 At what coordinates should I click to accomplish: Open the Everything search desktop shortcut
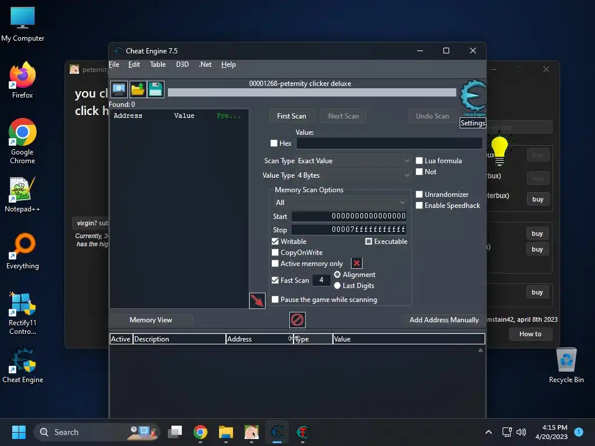[x=23, y=251]
